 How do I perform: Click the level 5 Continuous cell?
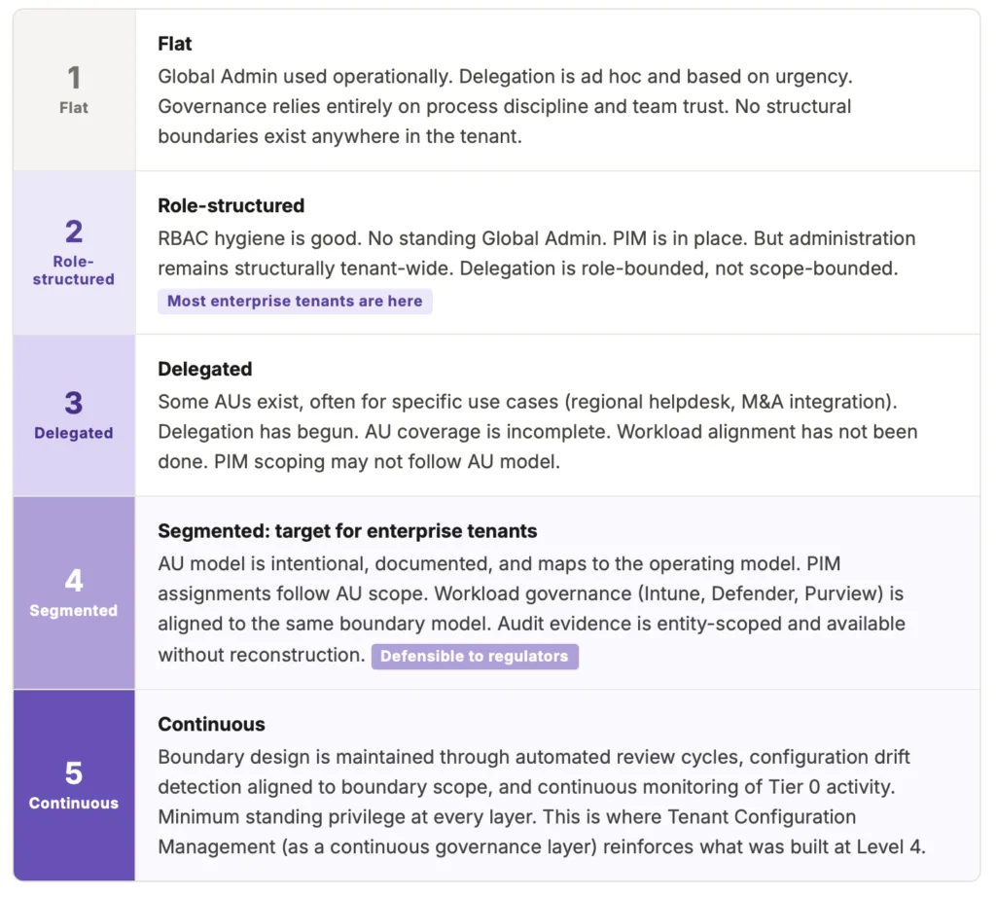74,785
